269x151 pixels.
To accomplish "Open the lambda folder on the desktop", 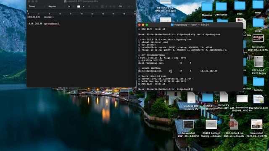I will [x=258, y=82].
